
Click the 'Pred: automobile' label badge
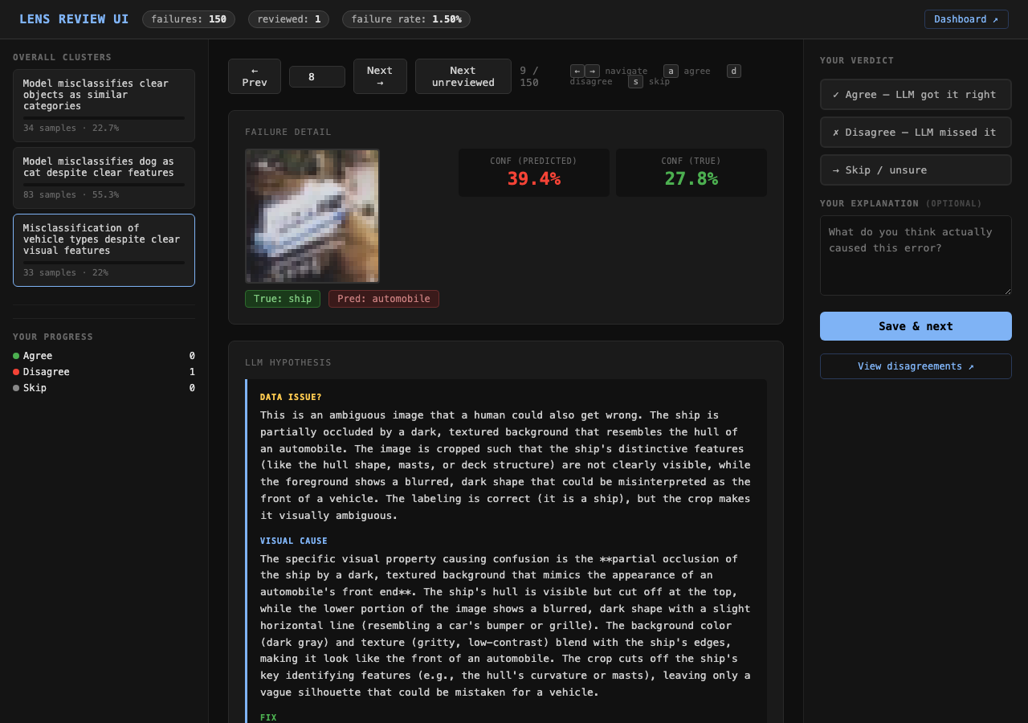coord(384,299)
